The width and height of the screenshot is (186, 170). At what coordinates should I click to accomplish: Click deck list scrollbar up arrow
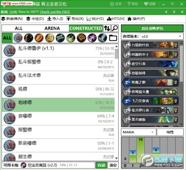[x=116, y=46]
